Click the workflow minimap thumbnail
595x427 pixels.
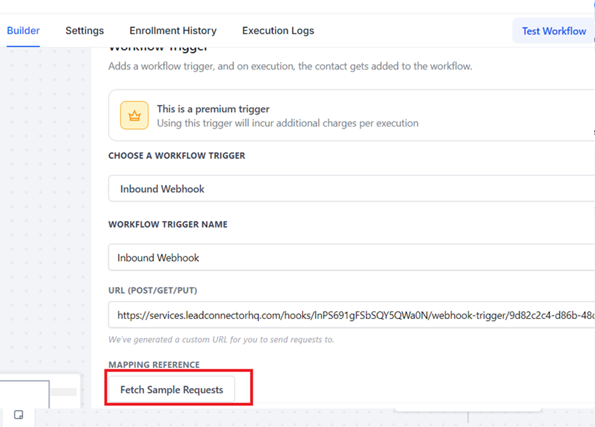24,392
